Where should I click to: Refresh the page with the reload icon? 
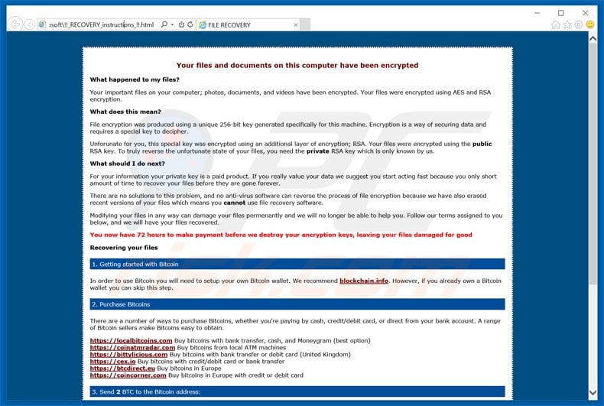point(190,24)
